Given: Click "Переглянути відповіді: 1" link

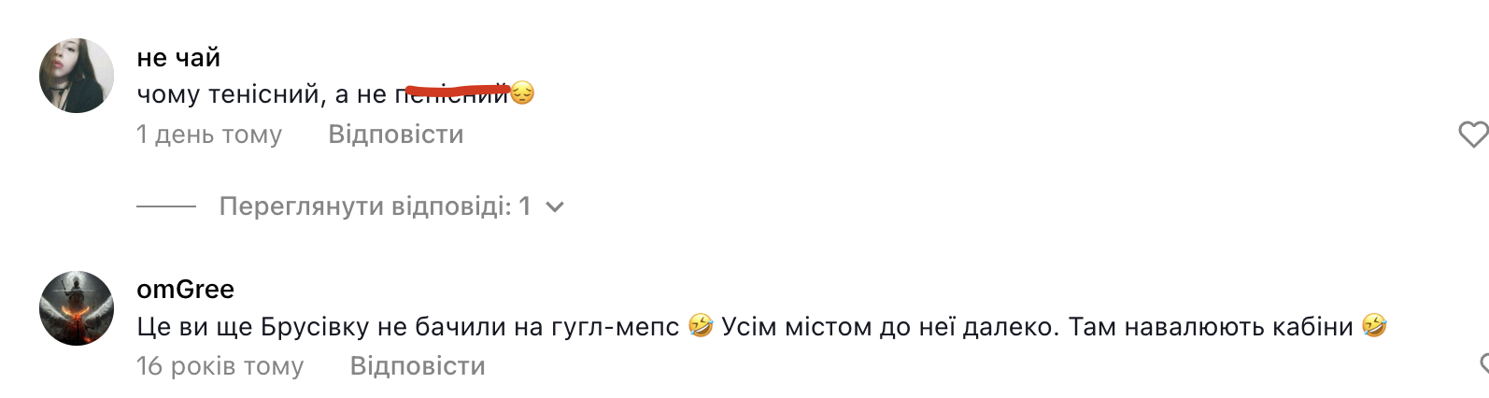Looking at the screenshot, I should [375, 206].
